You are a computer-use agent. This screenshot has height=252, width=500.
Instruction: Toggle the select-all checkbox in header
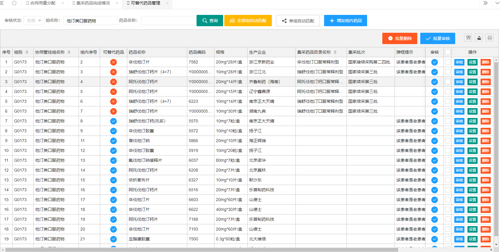click(447, 52)
